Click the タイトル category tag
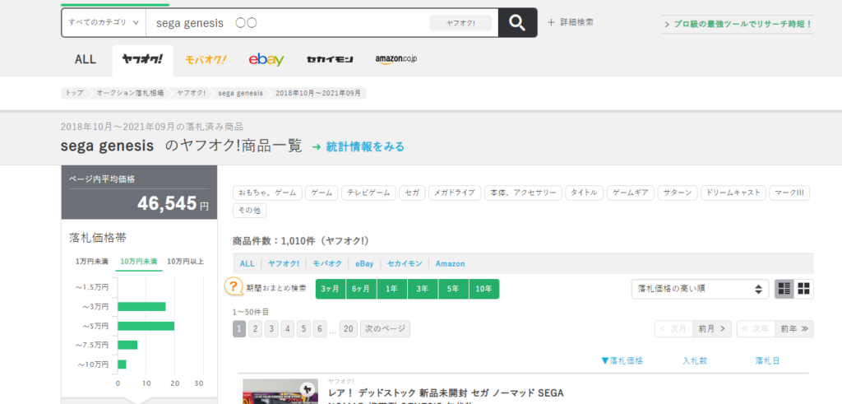Image resolution: width=842 pixels, height=404 pixels. (x=585, y=193)
